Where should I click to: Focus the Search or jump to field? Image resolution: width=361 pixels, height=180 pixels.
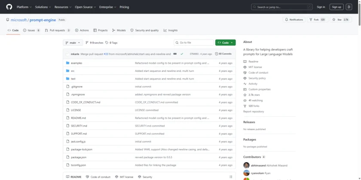tap(281, 7)
